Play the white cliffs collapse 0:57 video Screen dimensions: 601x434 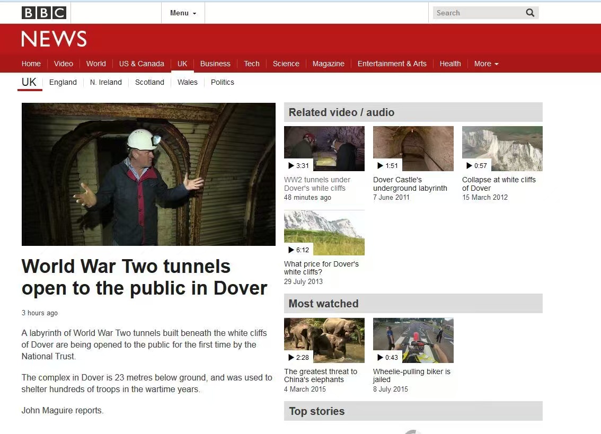pos(502,149)
